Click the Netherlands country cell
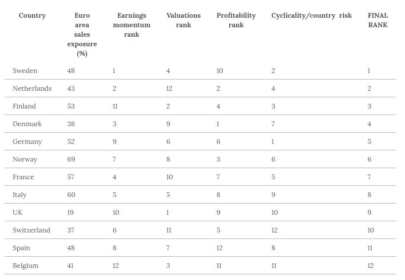The image size is (405, 280). pyautogui.click(x=32, y=89)
